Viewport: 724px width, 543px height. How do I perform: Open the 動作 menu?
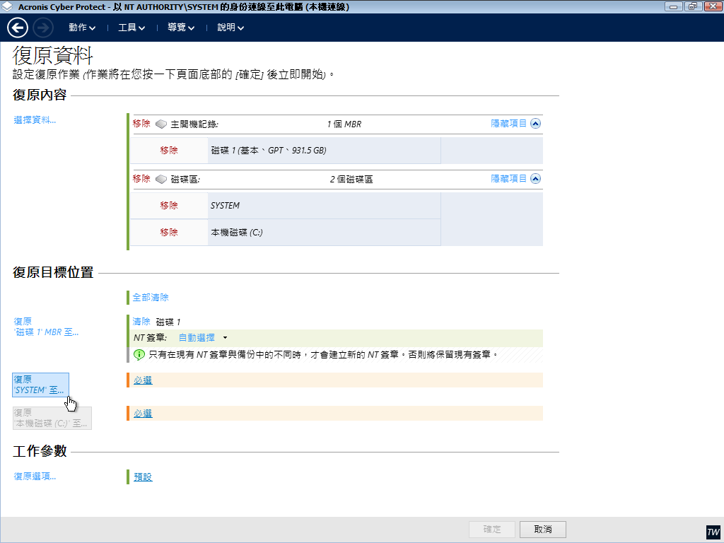click(x=82, y=28)
